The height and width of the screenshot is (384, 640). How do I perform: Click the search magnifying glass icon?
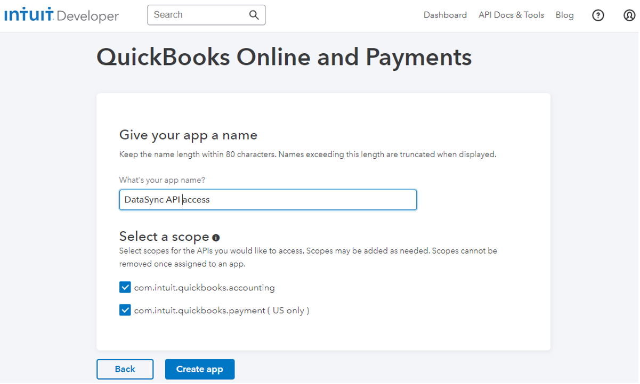pyautogui.click(x=254, y=15)
